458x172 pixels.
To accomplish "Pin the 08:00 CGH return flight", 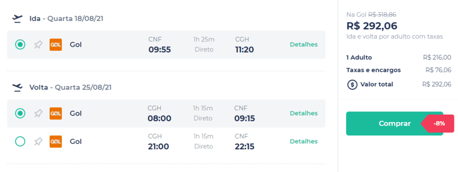I will (38, 114).
